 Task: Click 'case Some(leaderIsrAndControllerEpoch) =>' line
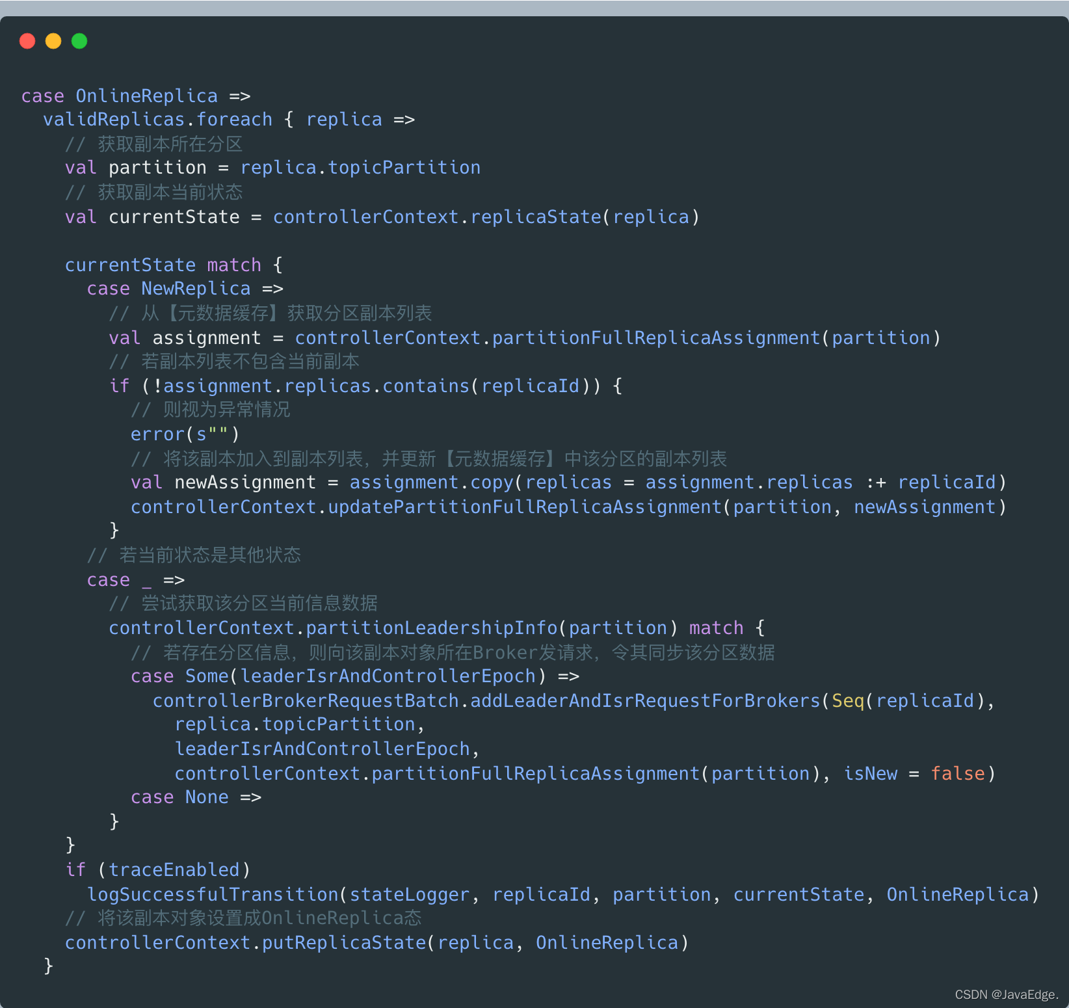355,676
